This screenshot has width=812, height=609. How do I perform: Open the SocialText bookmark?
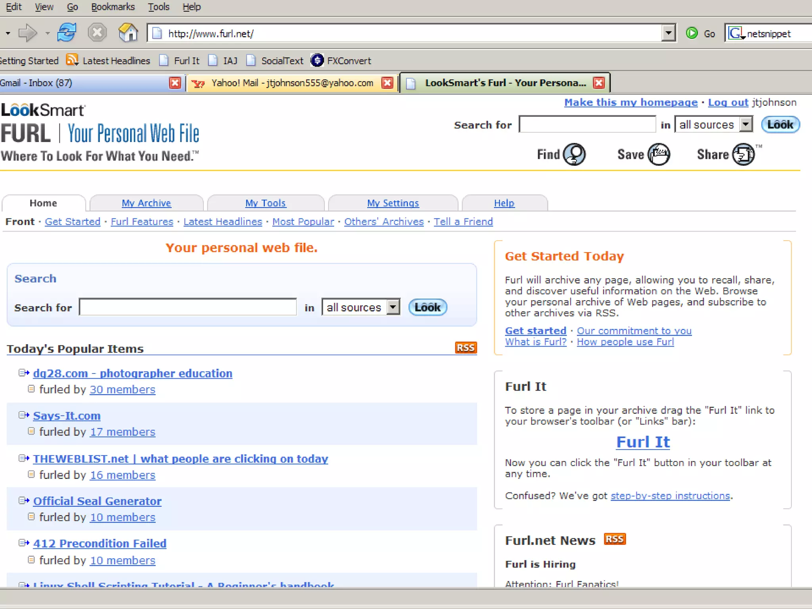pyautogui.click(x=275, y=60)
